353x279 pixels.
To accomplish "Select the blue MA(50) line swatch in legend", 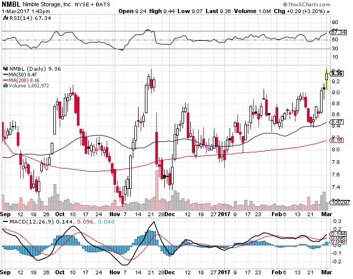I will (5, 75).
